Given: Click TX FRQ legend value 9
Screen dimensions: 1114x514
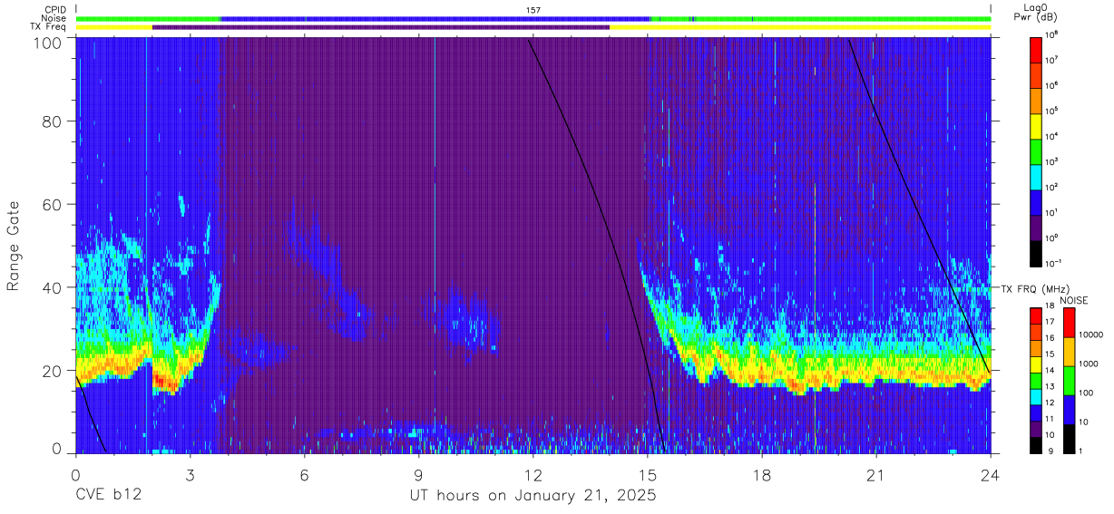Looking at the screenshot, I should click(x=1052, y=451).
